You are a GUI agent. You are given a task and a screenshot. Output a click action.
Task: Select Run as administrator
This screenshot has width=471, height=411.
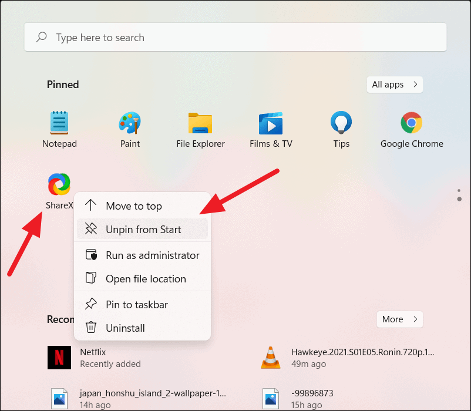pyautogui.click(x=142, y=255)
